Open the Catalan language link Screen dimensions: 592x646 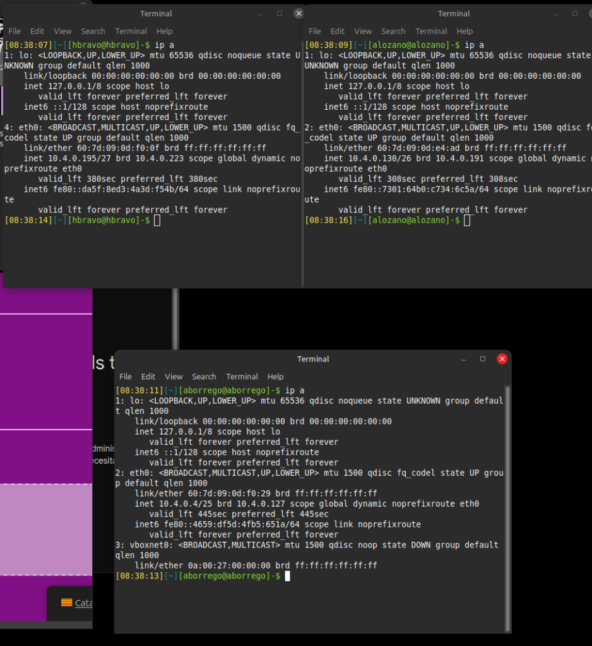pos(84,603)
